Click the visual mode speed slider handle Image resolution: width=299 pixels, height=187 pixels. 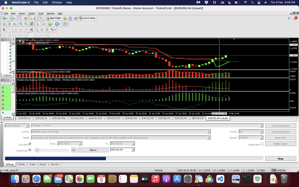pos(37,150)
